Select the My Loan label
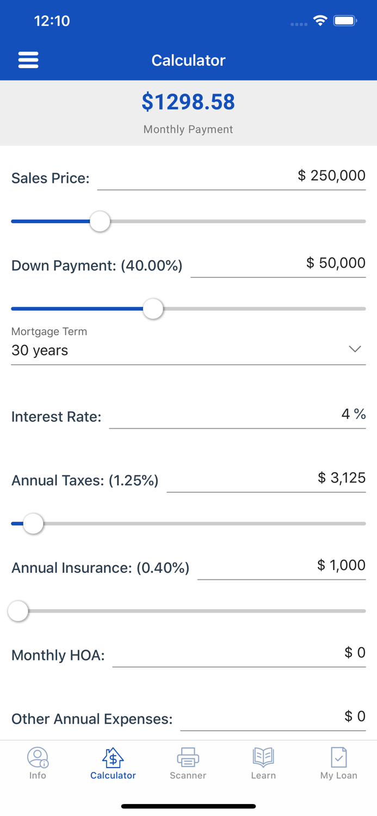This screenshot has height=816, width=377. tap(338, 776)
